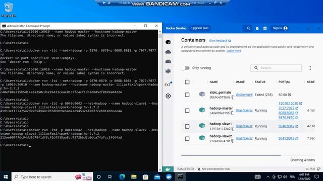Screen dimensions: 323x181
Task: Open Microsoft Edge from taskbar
Action: [x=122, y=176]
